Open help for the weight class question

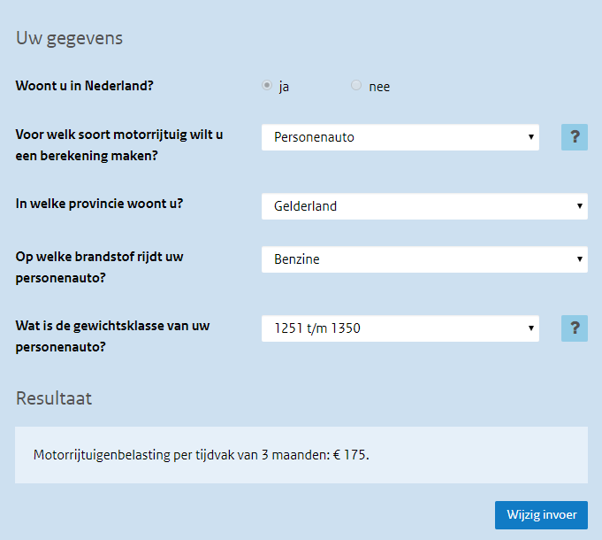[x=574, y=328]
